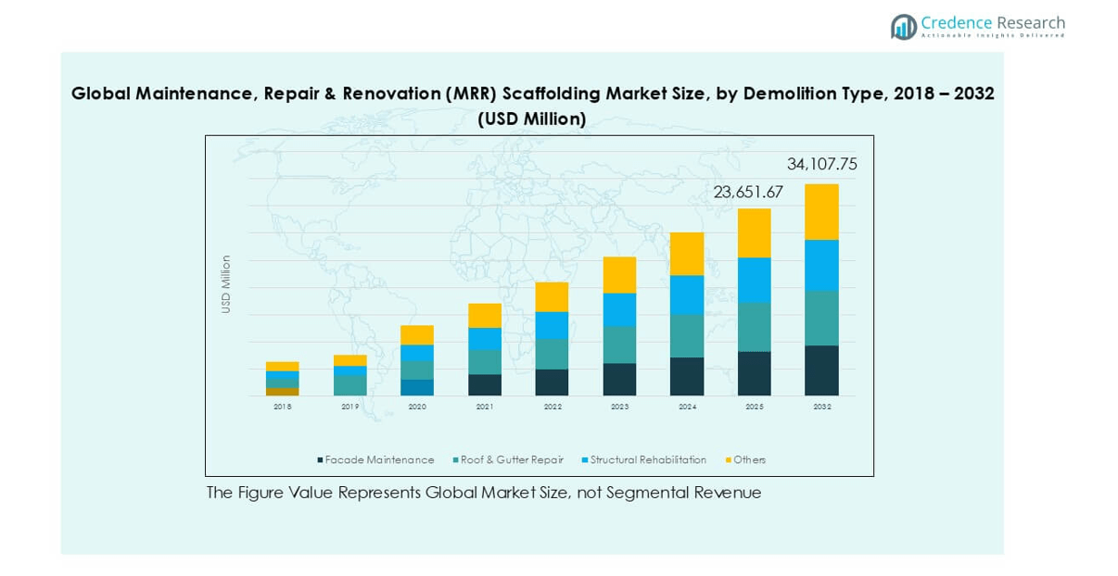Screen dimensions: 1118x576
Task: Select the teal segment of the 2023 bar
Action: point(619,344)
